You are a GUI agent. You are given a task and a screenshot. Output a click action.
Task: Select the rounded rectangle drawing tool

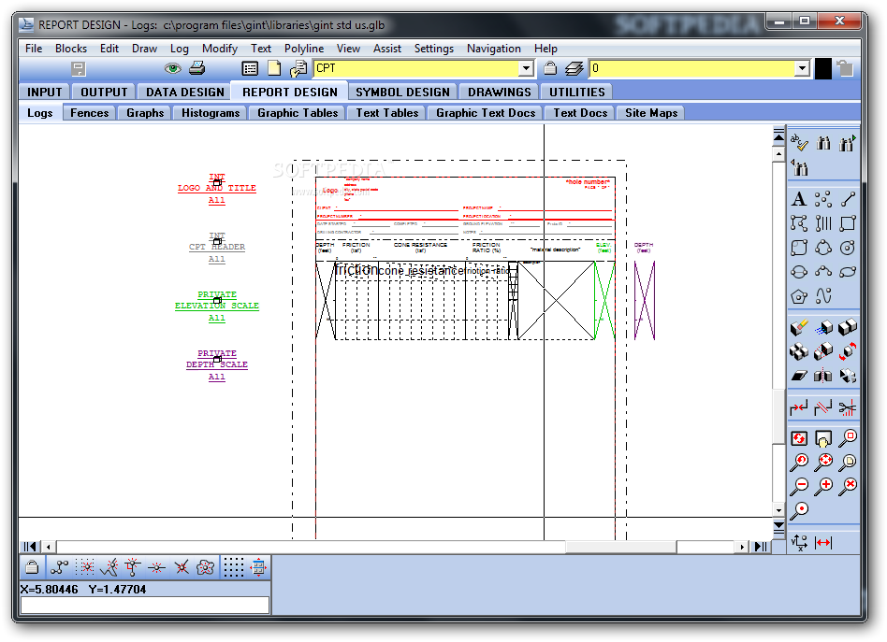pos(799,248)
